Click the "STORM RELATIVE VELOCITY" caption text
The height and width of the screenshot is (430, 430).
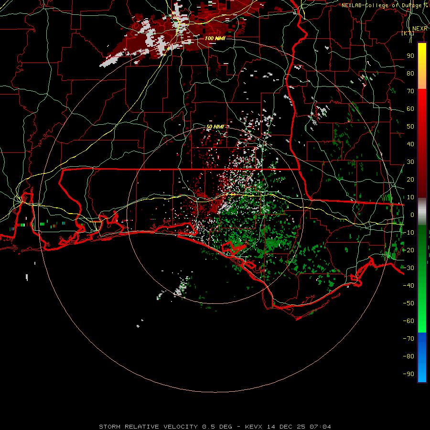click(x=148, y=427)
